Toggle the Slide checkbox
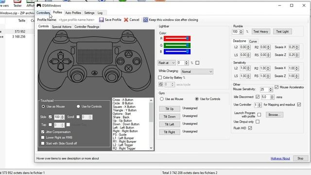This screenshot has height=175, width=311. click(x=50, y=117)
